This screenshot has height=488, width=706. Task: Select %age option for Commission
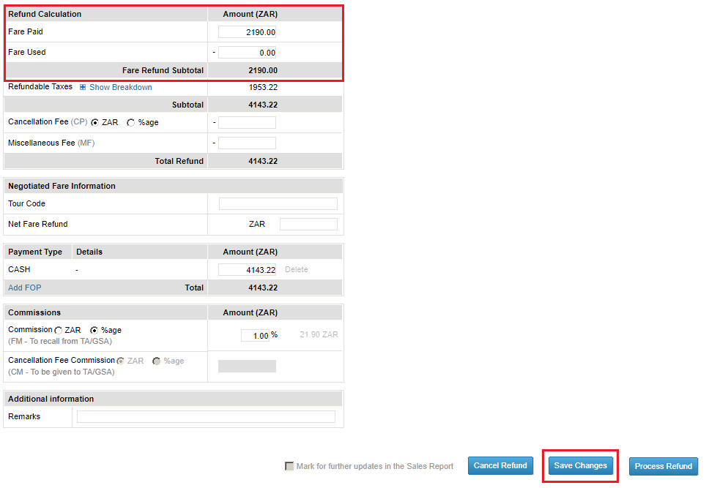[x=94, y=329]
